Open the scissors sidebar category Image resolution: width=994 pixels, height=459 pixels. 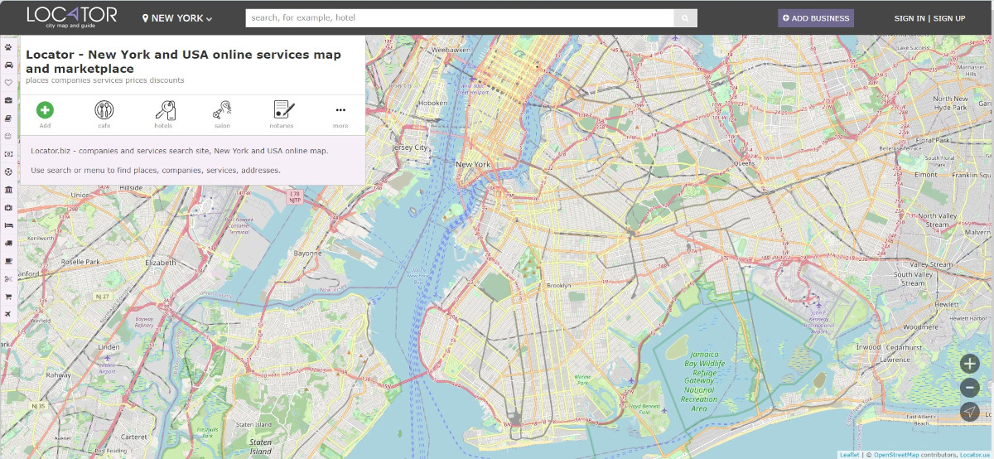[x=8, y=278]
